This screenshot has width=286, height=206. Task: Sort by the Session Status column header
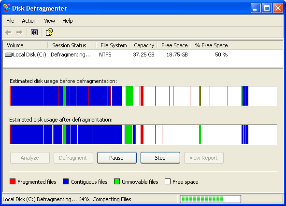(x=71, y=45)
